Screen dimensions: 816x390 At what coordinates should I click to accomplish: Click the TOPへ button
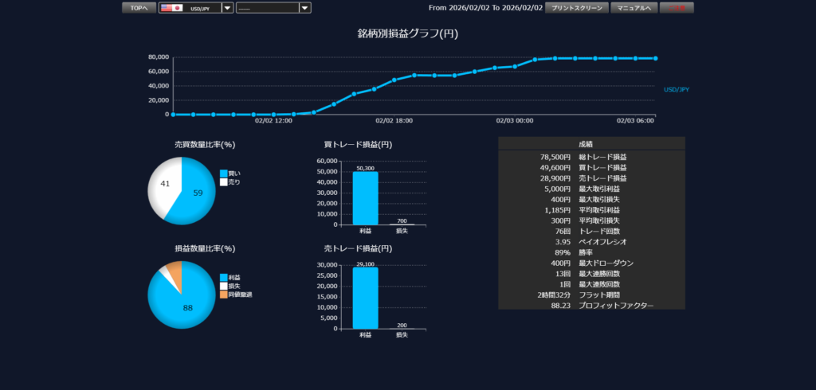point(139,8)
